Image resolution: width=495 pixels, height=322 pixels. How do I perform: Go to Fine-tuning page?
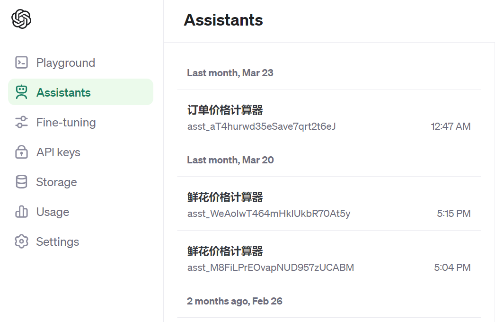[x=80, y=122]
